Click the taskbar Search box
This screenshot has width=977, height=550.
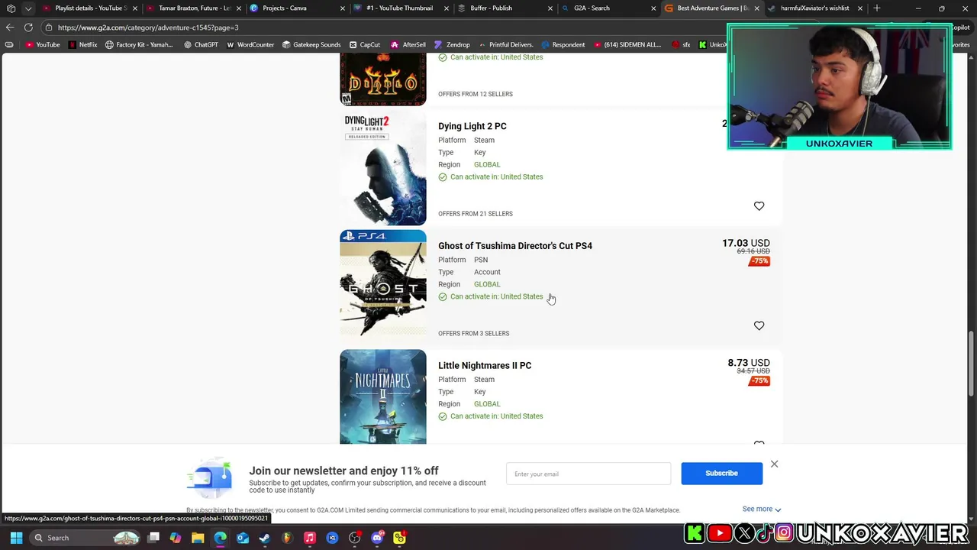click(x=85, y=538)
